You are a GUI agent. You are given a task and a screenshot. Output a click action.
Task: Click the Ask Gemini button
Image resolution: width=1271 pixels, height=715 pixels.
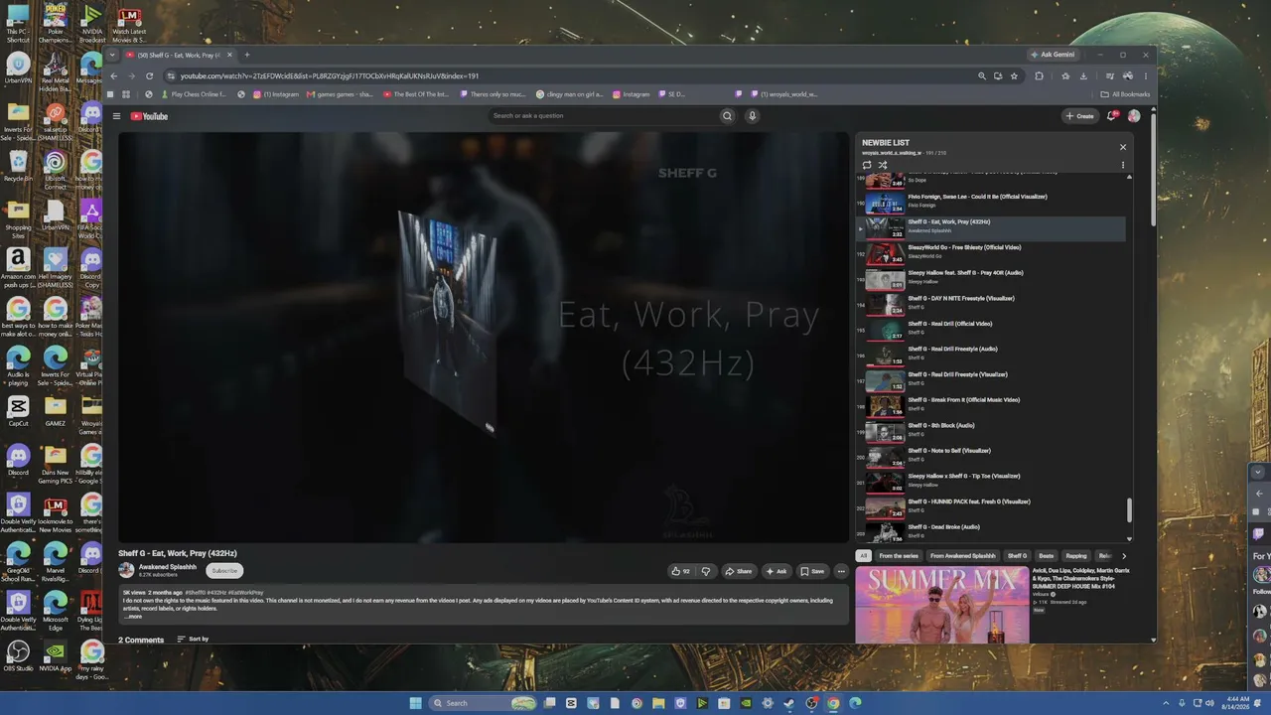1052,55
